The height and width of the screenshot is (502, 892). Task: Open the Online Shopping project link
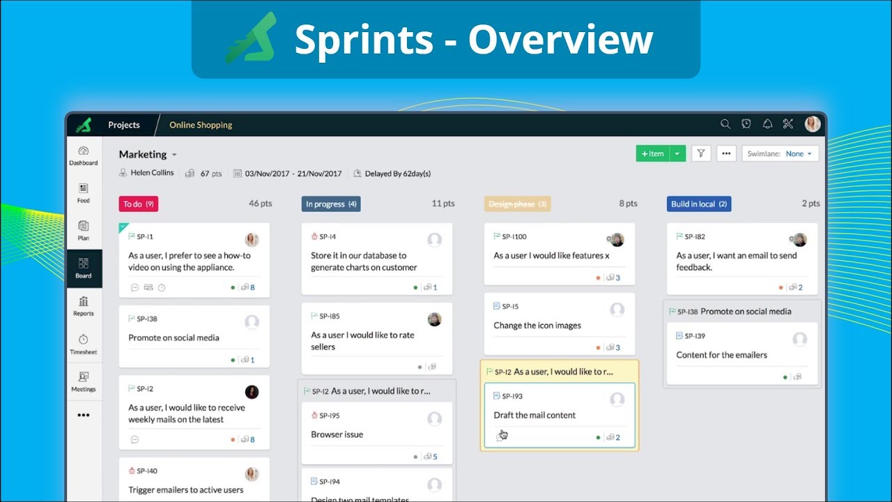tap(201, 125)
